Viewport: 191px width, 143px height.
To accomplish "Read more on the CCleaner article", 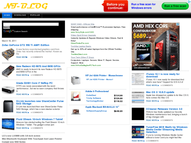I will (152, 120).
